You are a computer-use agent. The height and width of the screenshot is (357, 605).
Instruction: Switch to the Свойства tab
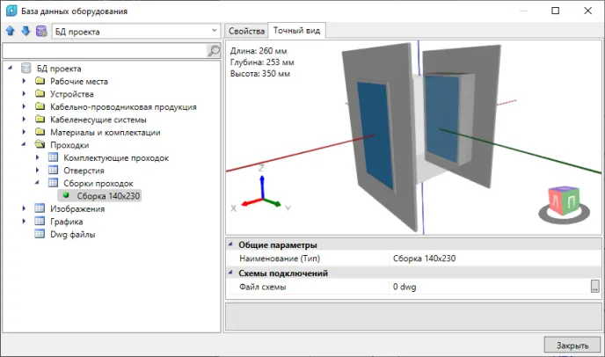246,31
